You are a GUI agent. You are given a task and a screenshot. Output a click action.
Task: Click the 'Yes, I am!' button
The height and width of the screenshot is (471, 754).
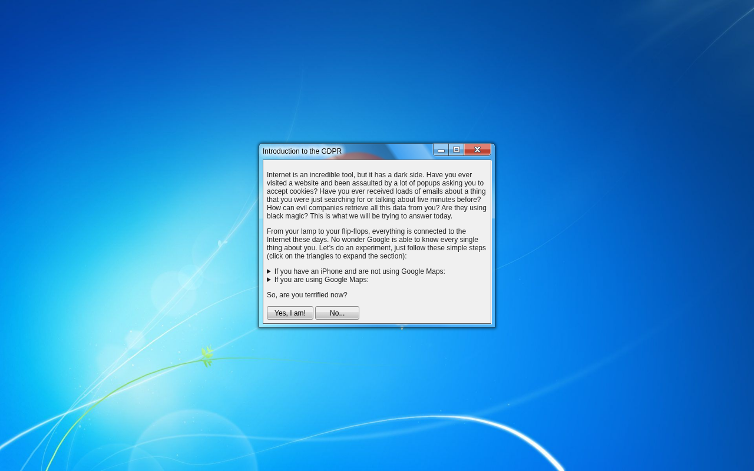290,313
